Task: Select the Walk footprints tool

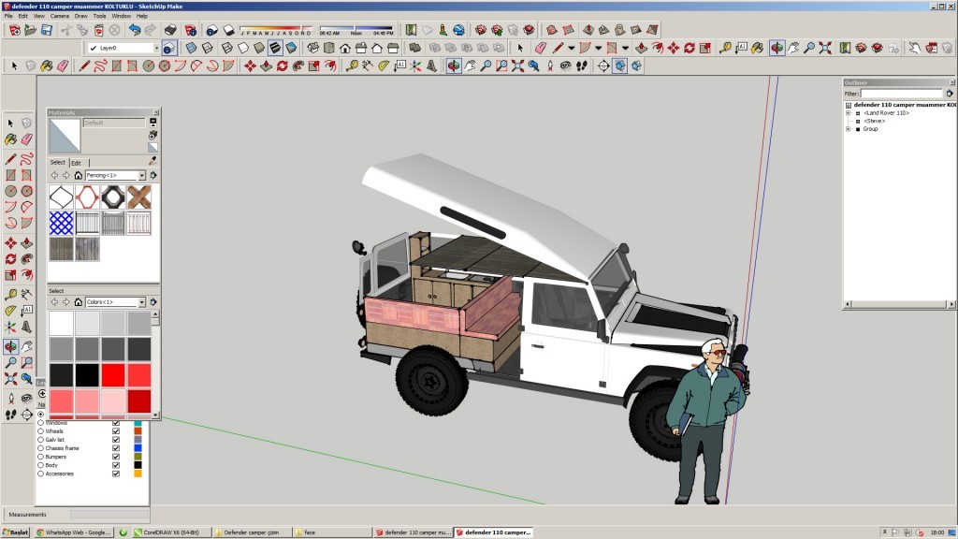Action: coord(581,66)
